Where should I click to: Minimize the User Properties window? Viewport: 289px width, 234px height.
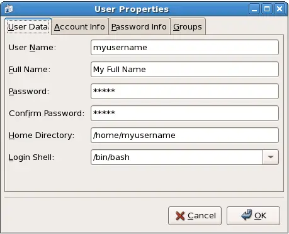click(254, 9)
